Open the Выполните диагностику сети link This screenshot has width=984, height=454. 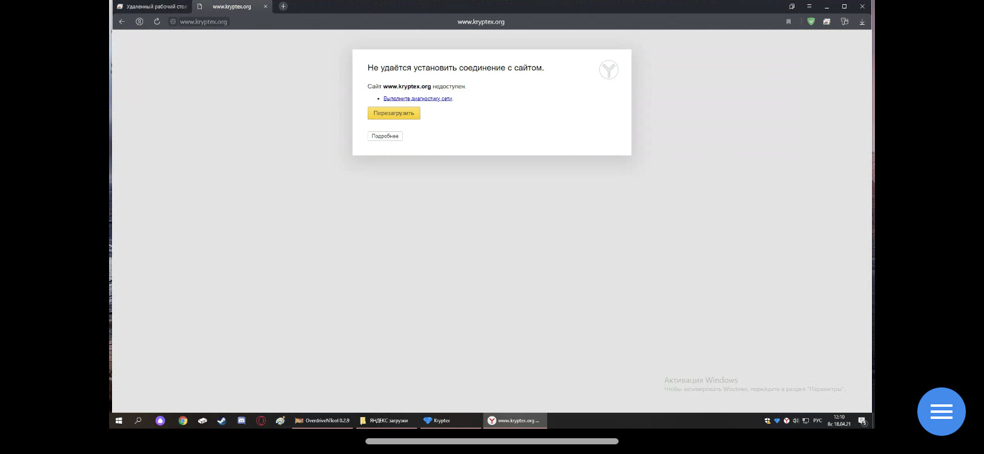coord(418,99)
